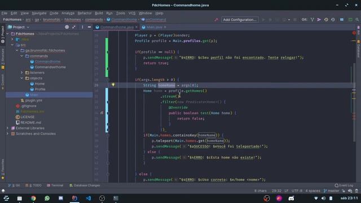
Task: Collapse the src folder
Action: (x=12, y=45)
